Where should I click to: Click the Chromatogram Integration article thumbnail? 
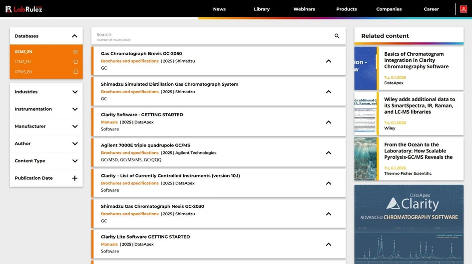click(366, 68)
